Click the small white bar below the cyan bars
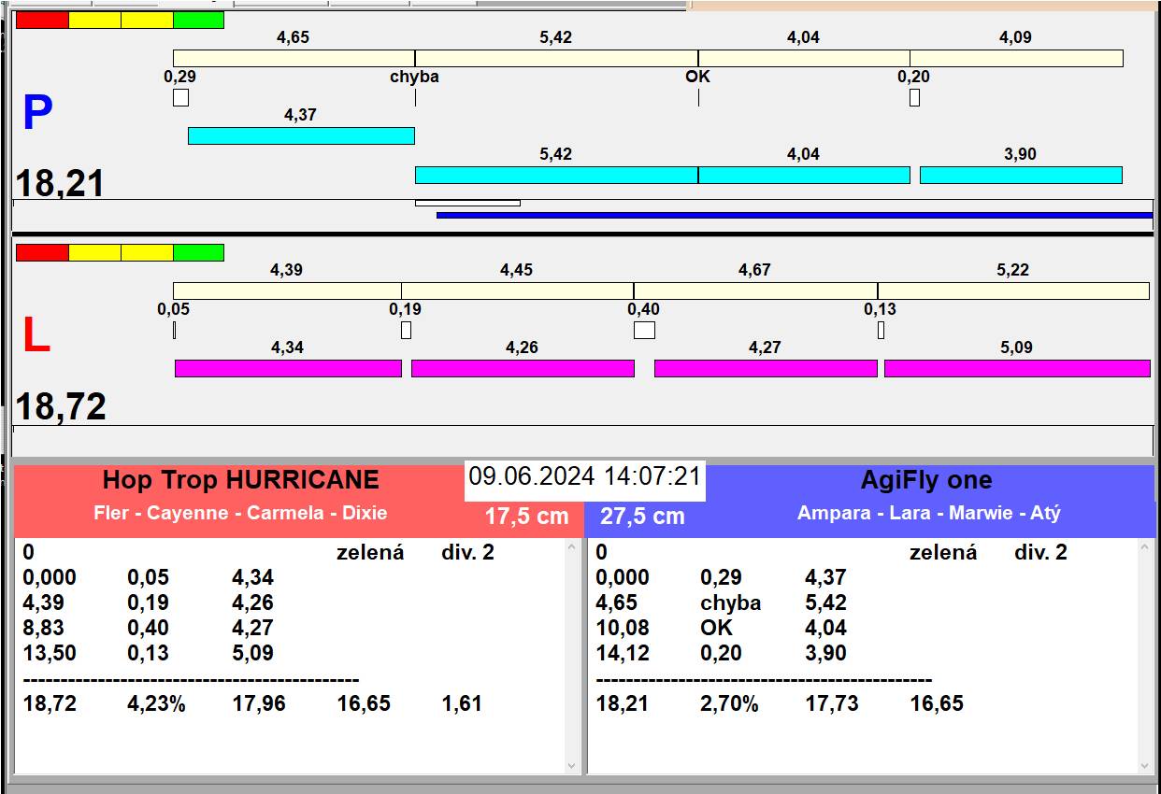Viewport: 1161px width, 794px height. (467, 203)
